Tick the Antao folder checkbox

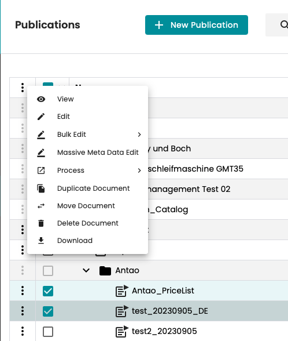point(48,271)
